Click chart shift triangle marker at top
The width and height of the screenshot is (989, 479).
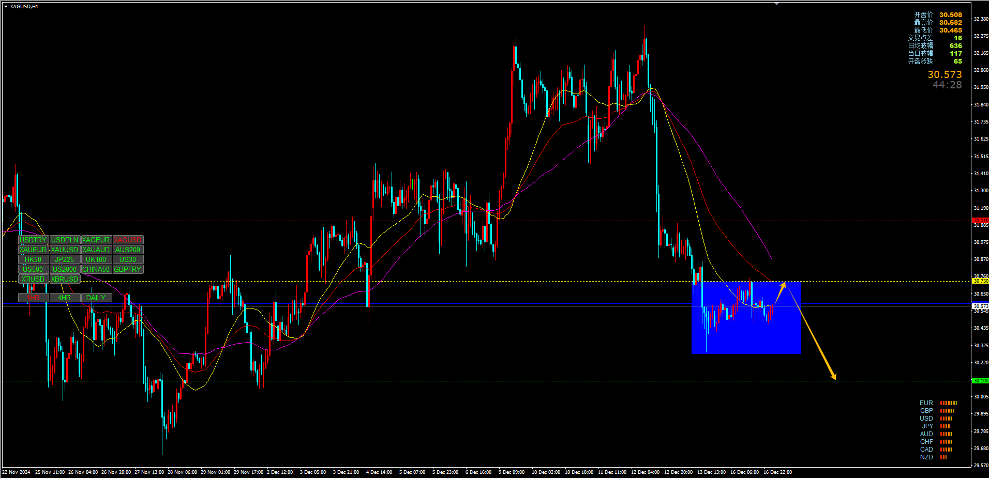(x=776, y=4)
